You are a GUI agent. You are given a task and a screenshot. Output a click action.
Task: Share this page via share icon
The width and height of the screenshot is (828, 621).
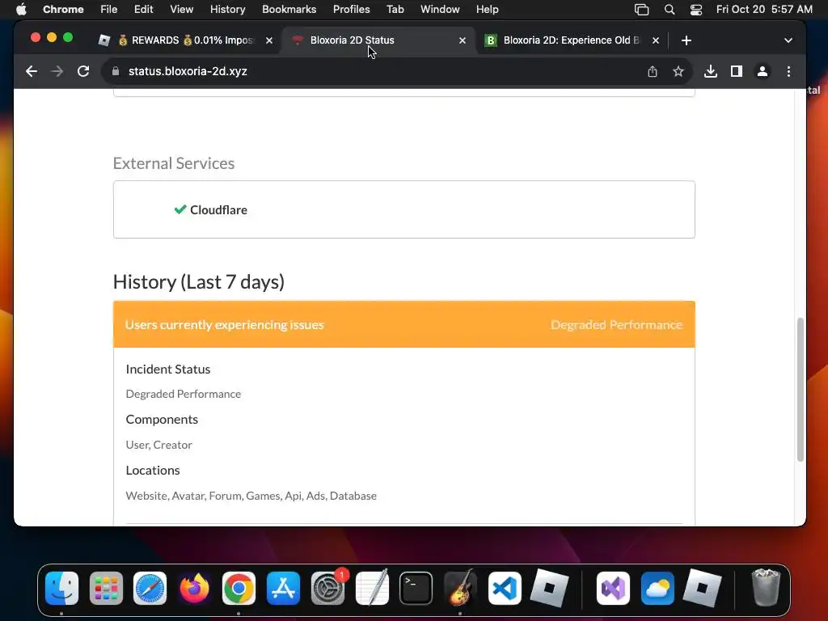coord(653,71)
